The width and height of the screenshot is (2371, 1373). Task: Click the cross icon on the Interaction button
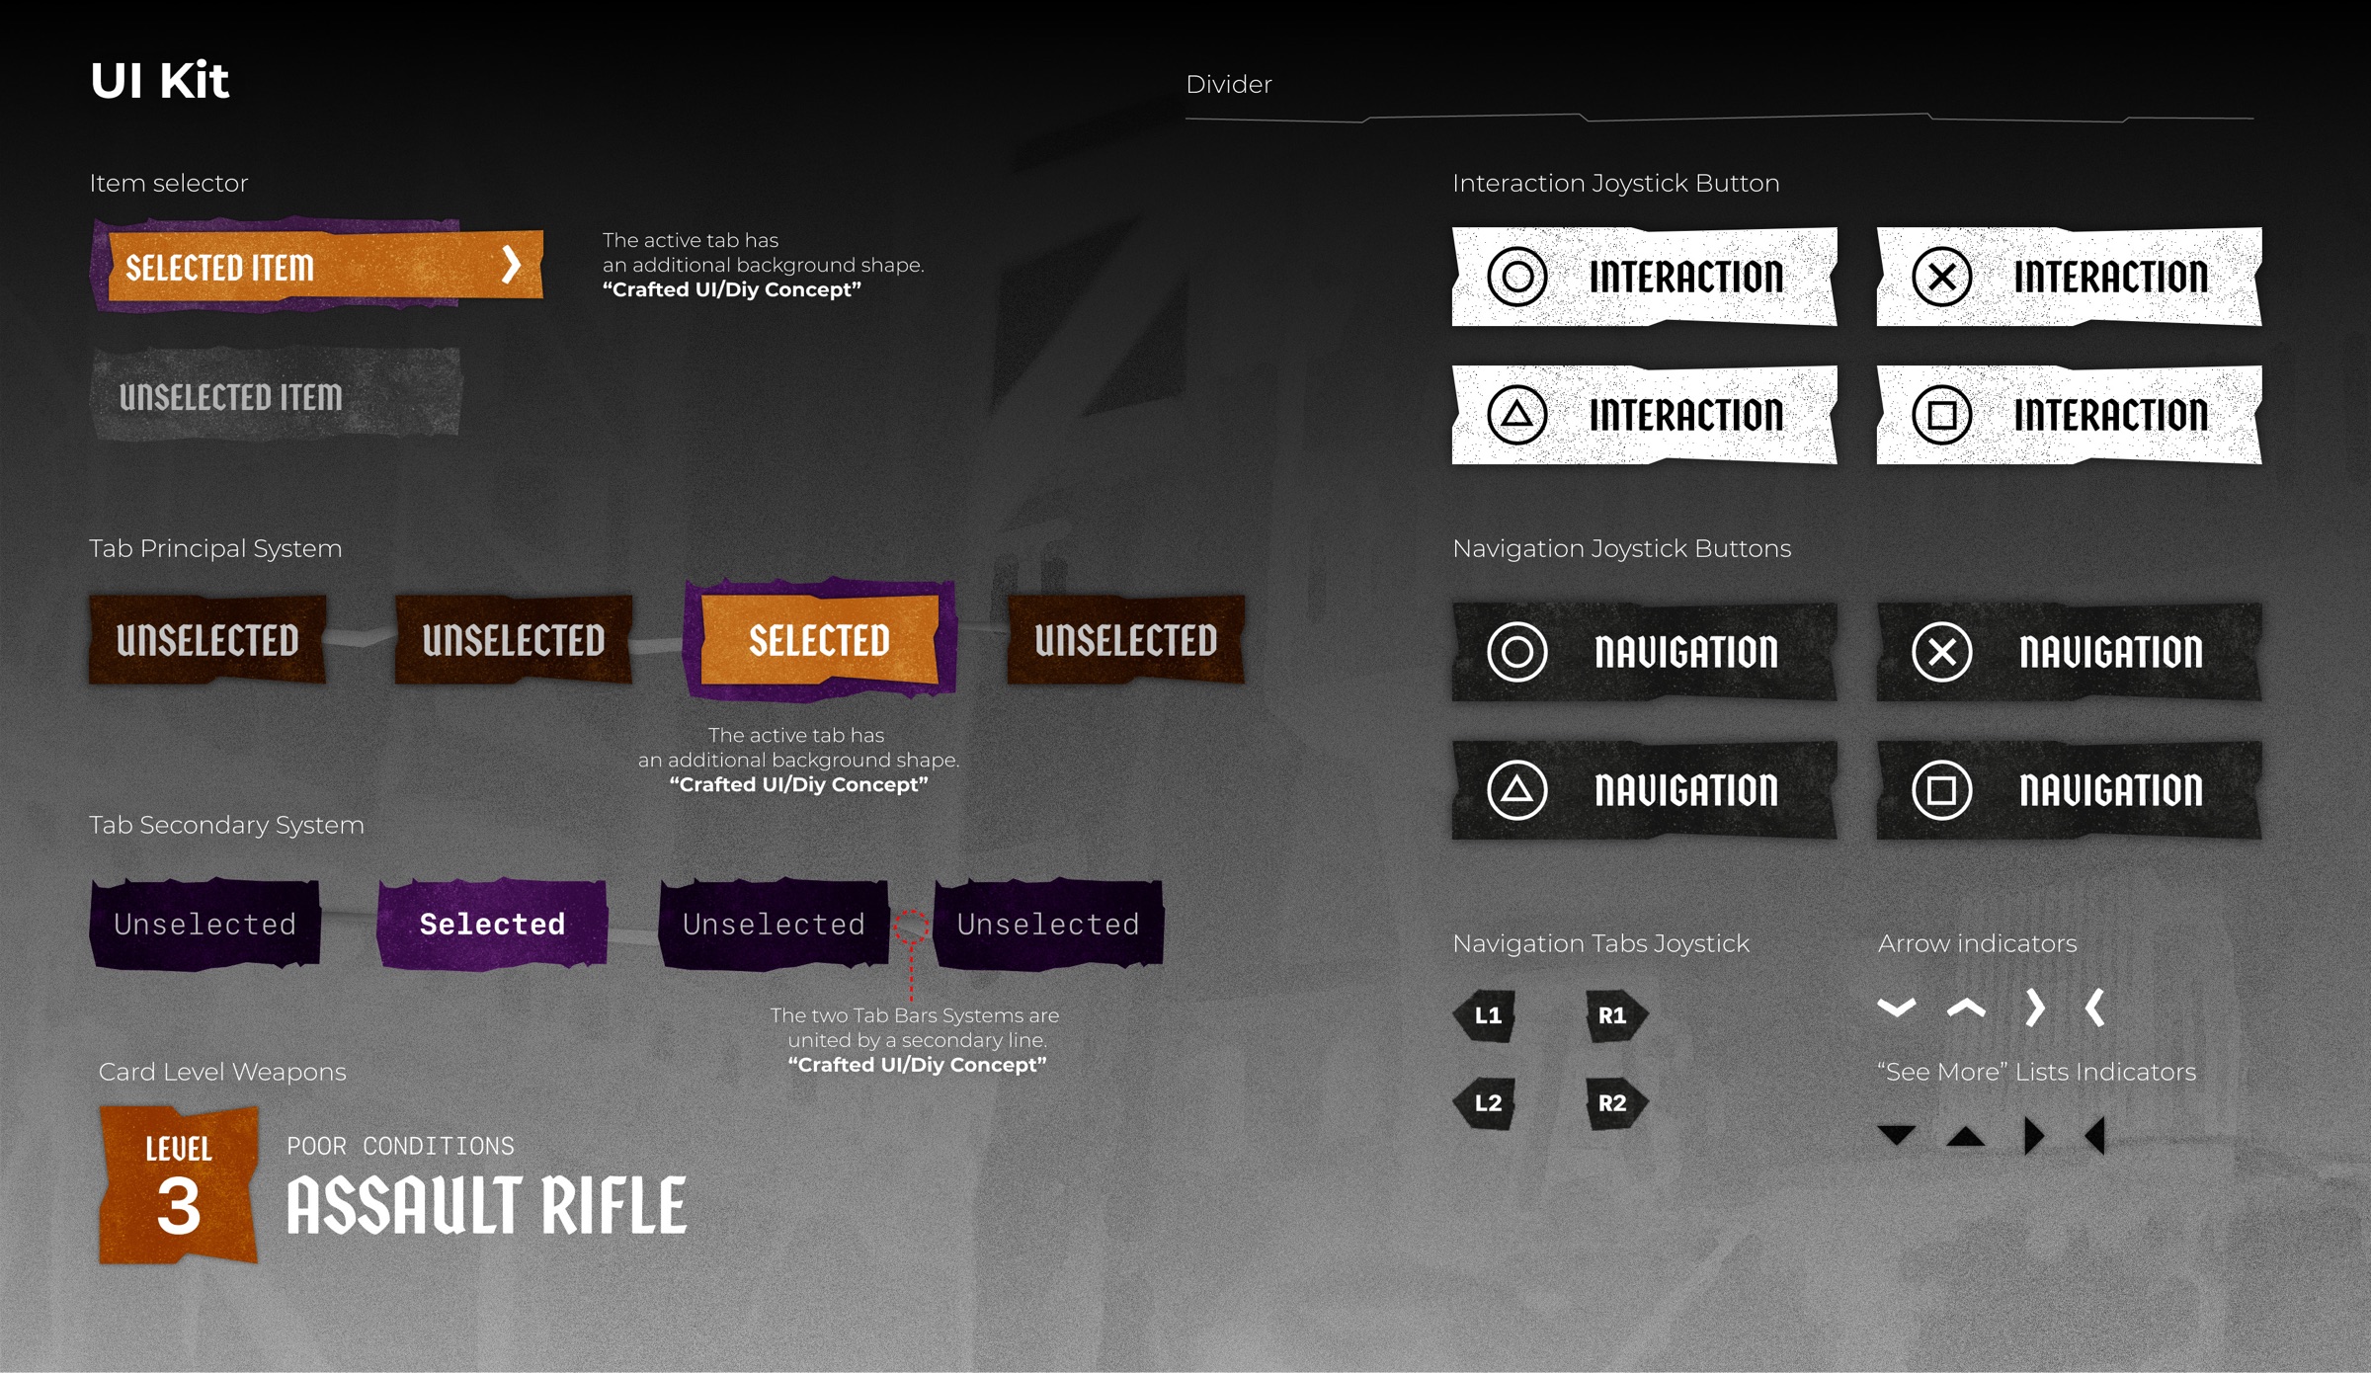1941,277
